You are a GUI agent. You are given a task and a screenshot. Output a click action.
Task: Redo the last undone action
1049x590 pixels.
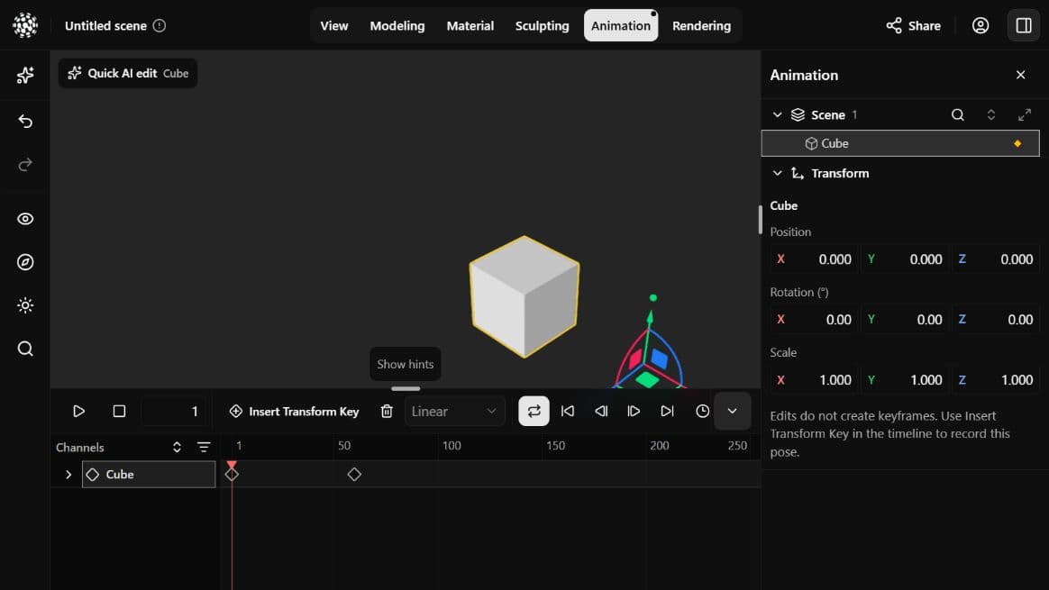click(25, 165)
